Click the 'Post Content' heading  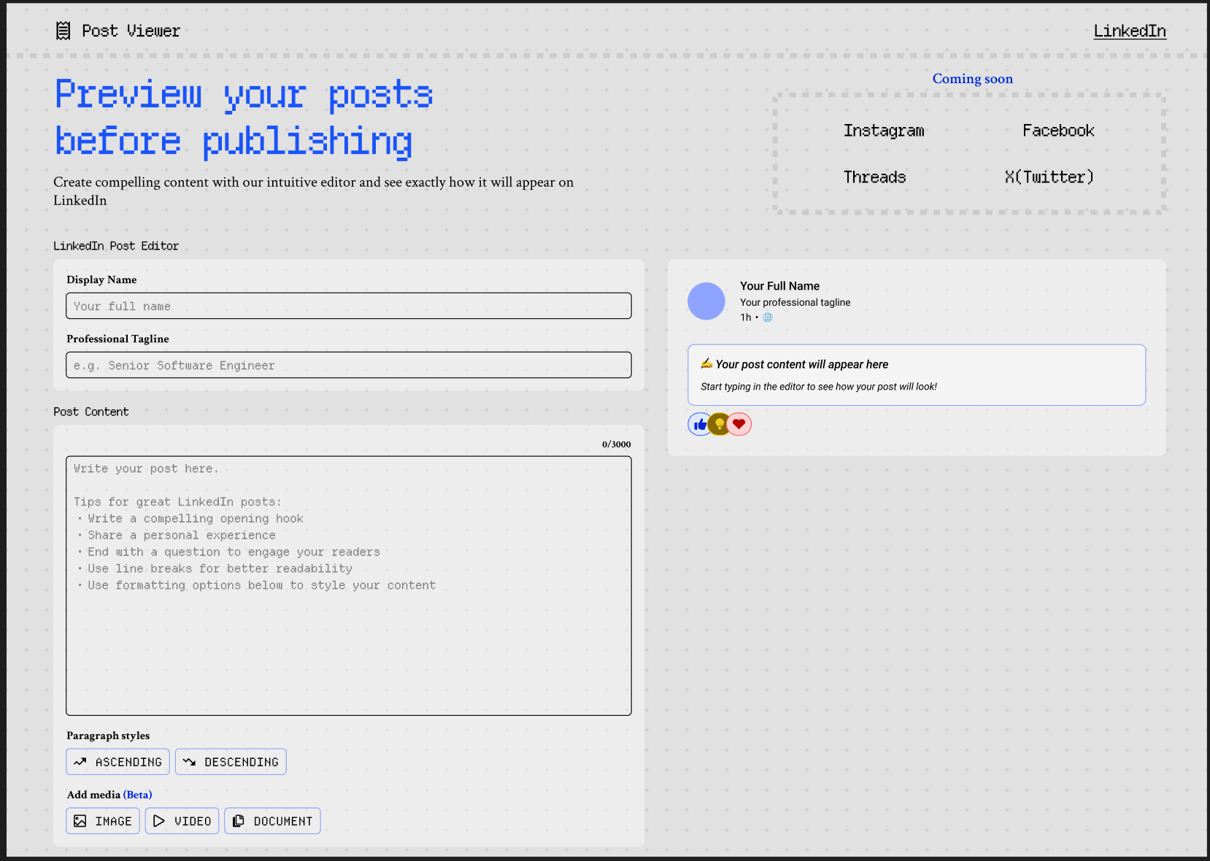pos(91,412)
